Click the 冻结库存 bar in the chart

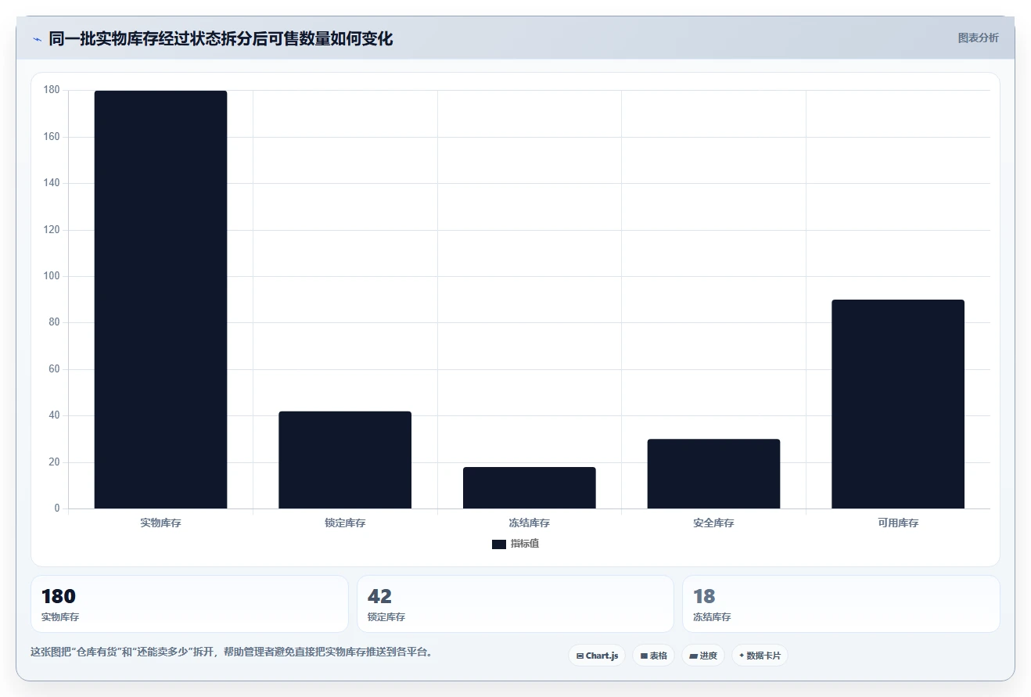tap(530, 488)
